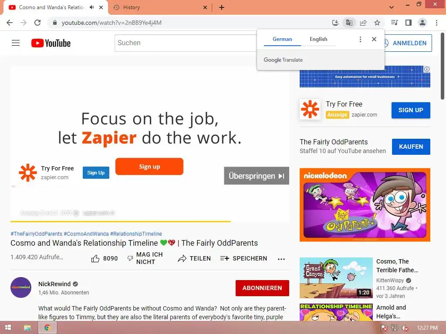Click the Zapier blue banner ad image
The height and width of the screenshot is (334, 446).
(x=365, y=77)
